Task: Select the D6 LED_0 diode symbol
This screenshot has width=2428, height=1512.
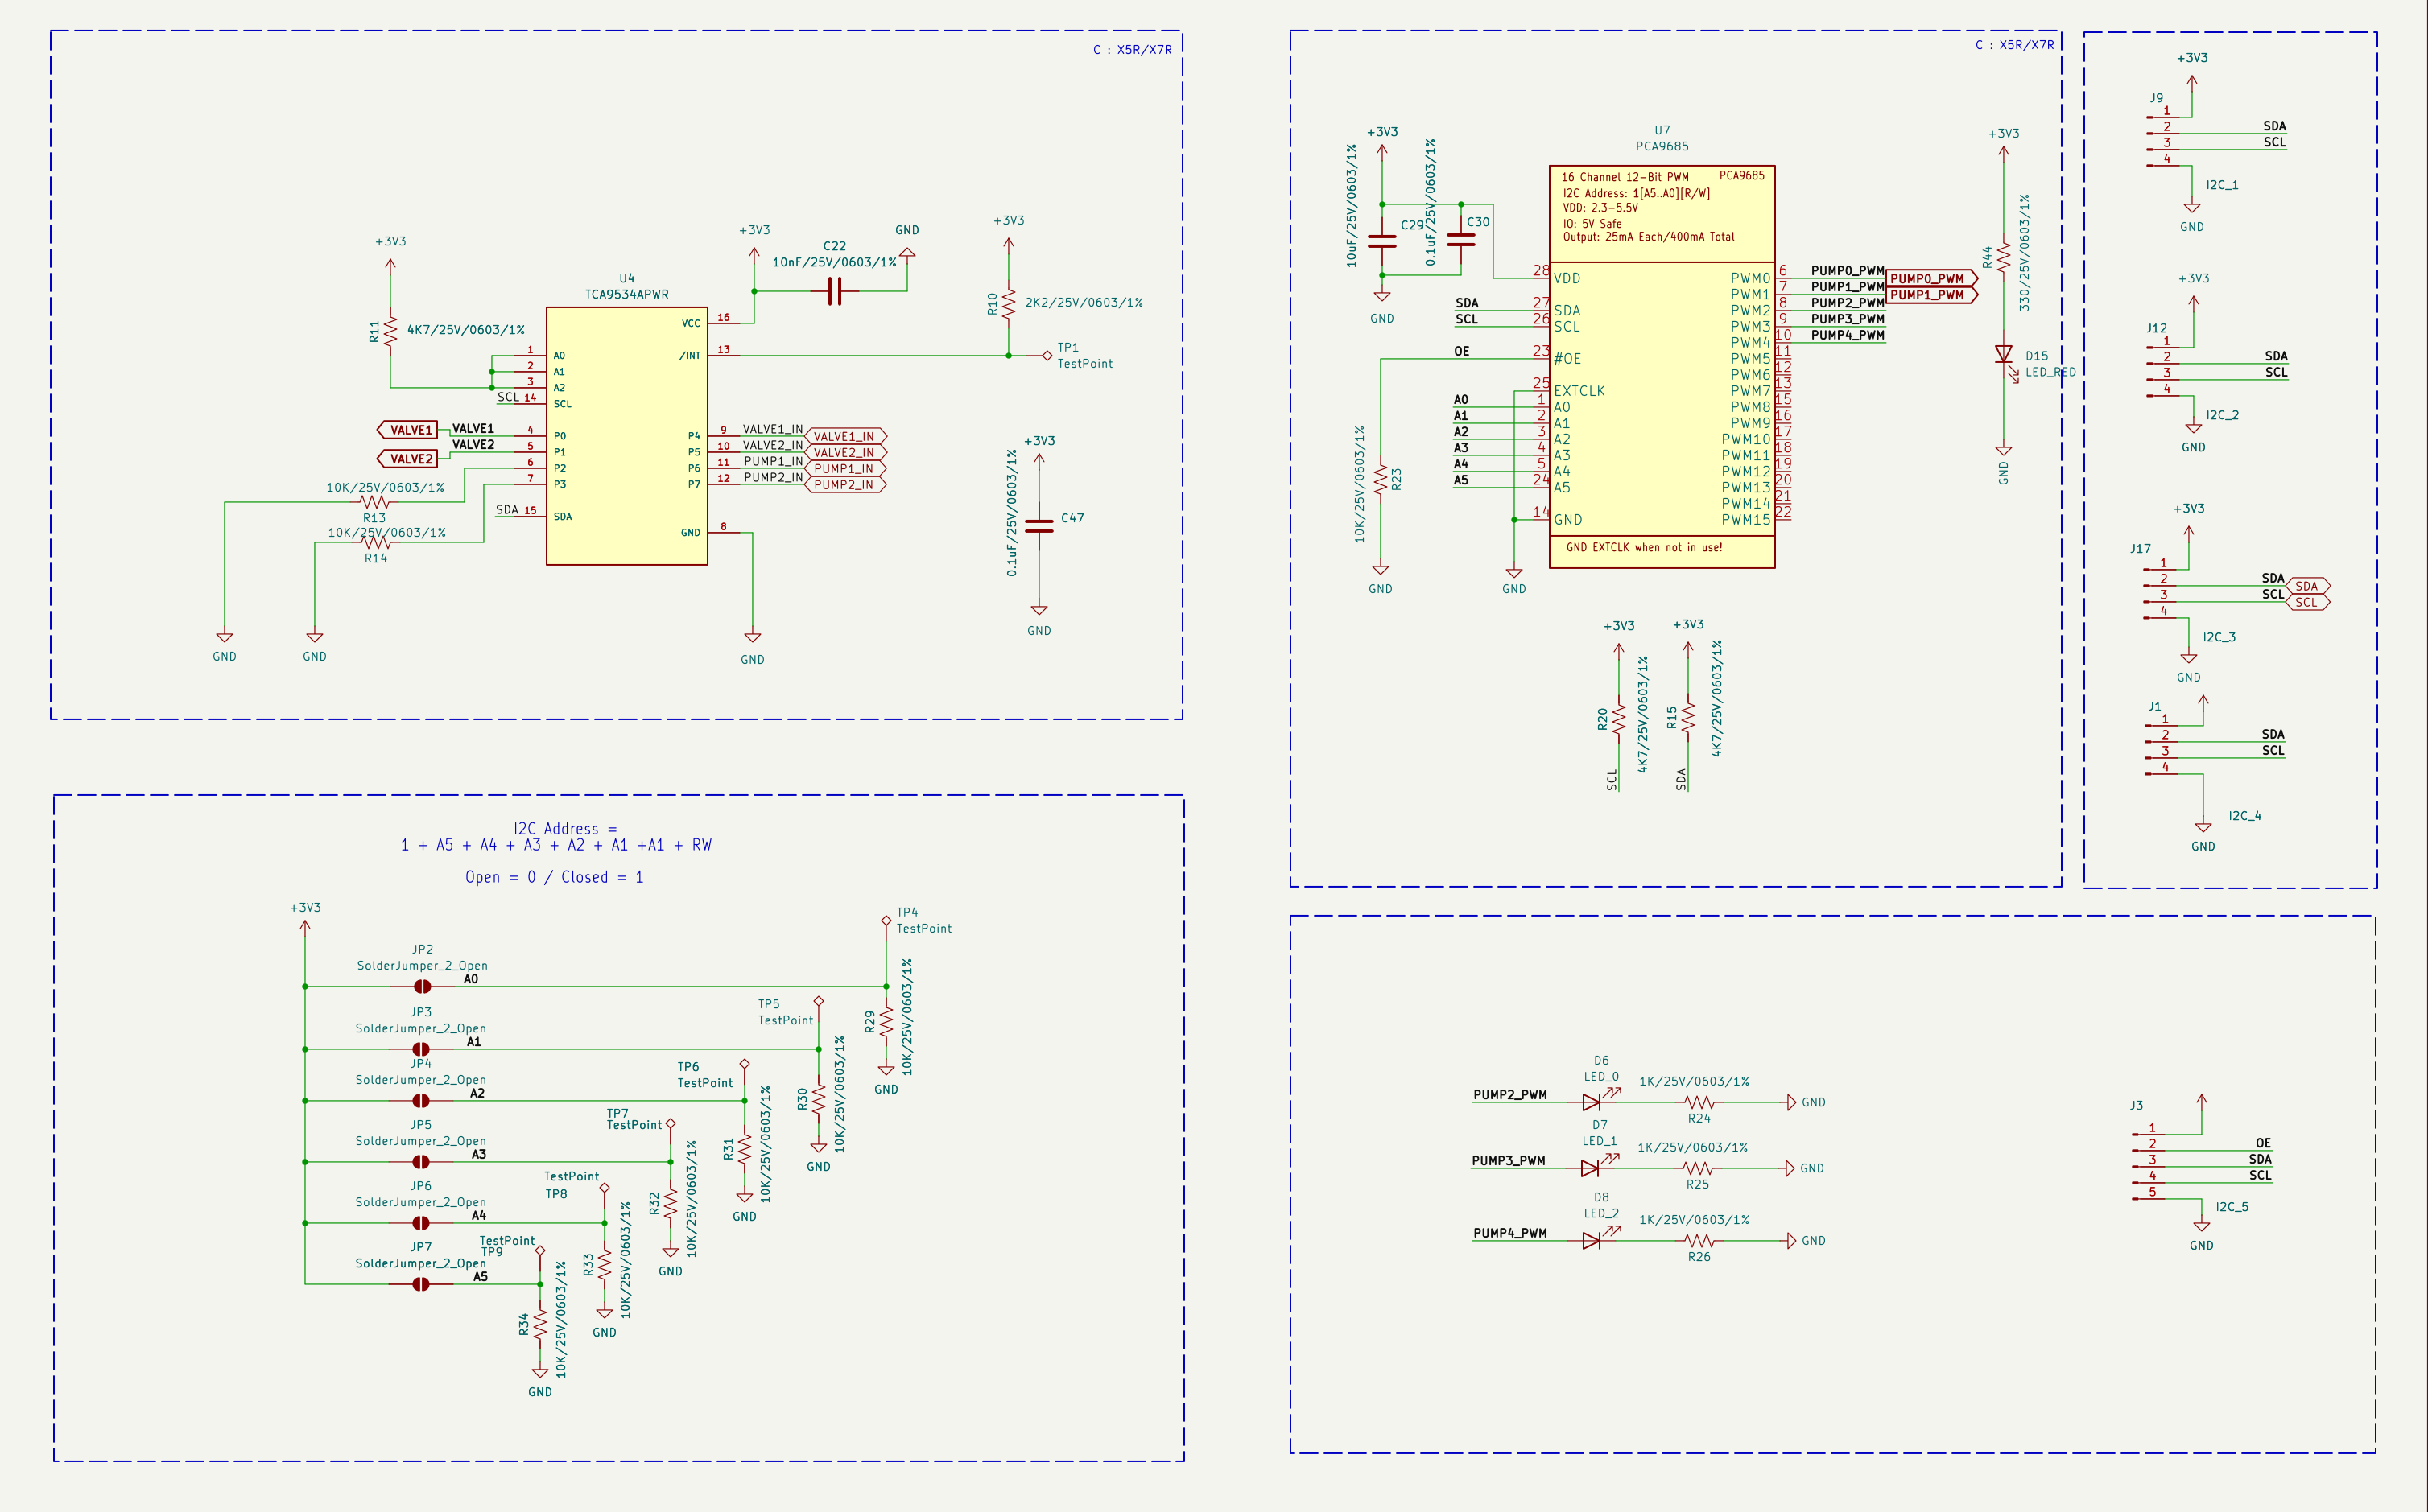Action: point(1594,1102)
